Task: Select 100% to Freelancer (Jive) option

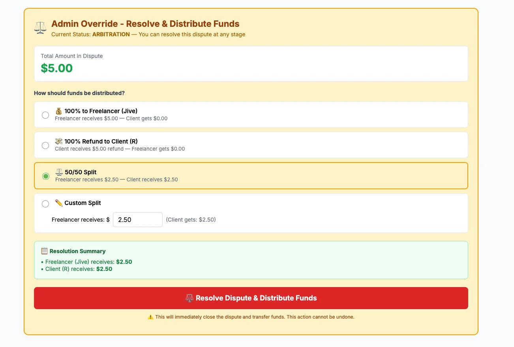Action: (x=45, y=114)
